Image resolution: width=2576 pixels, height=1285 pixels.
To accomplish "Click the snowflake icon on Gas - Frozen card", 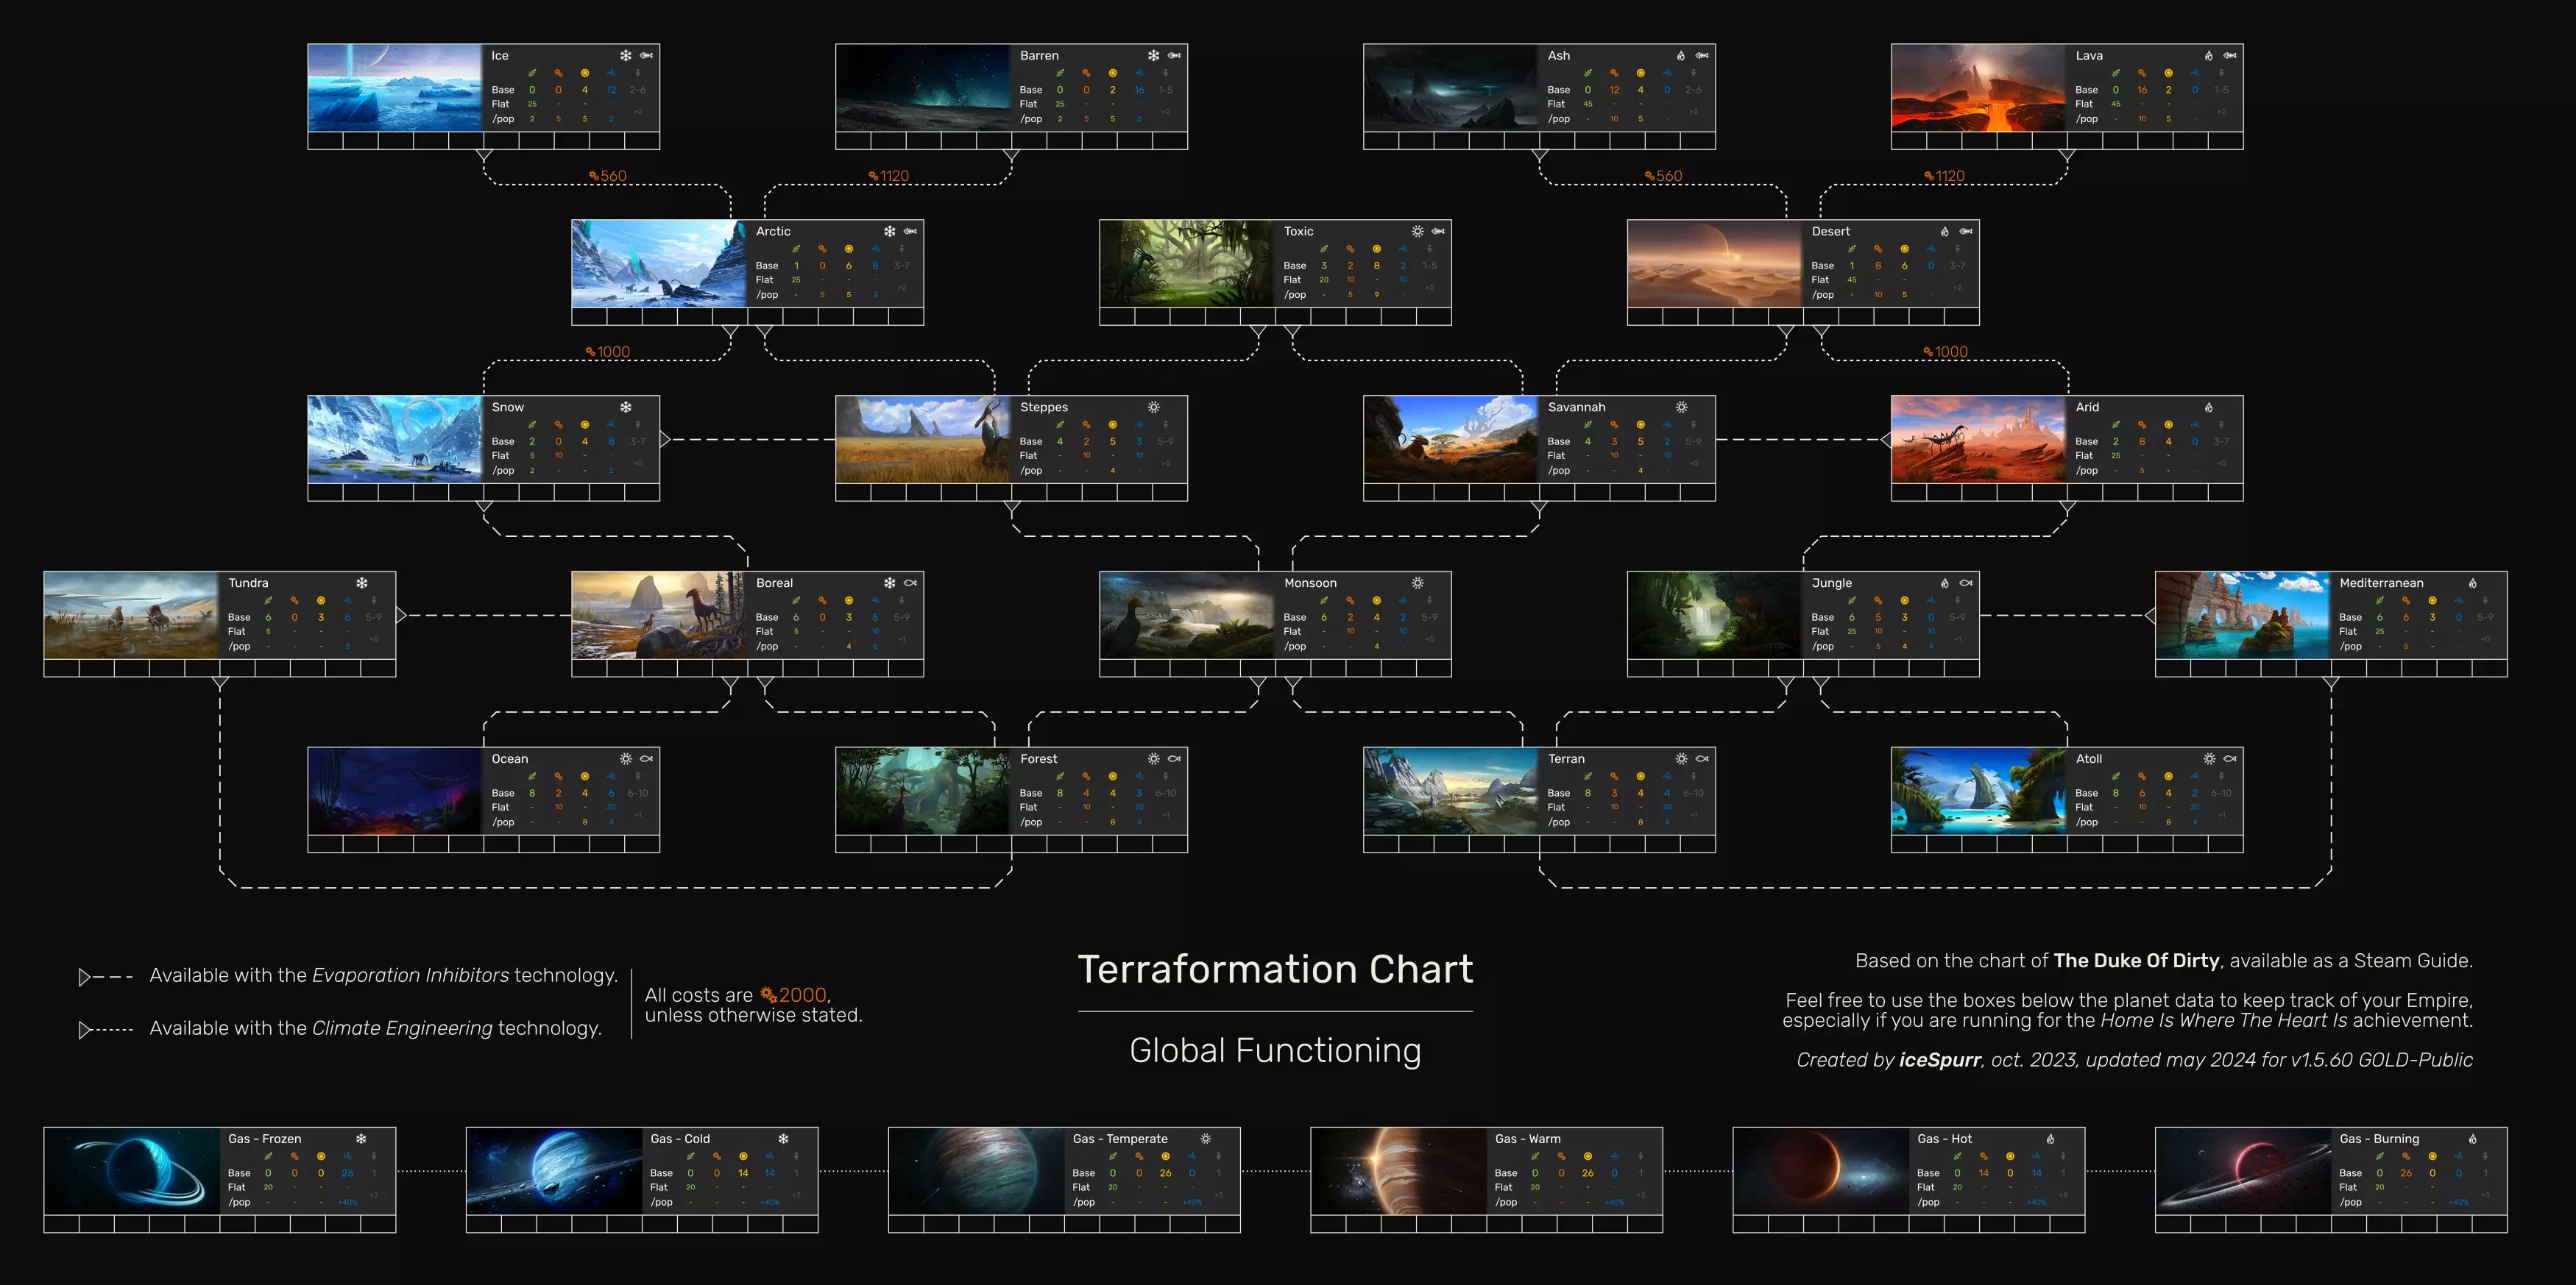I will (361, 1139).
